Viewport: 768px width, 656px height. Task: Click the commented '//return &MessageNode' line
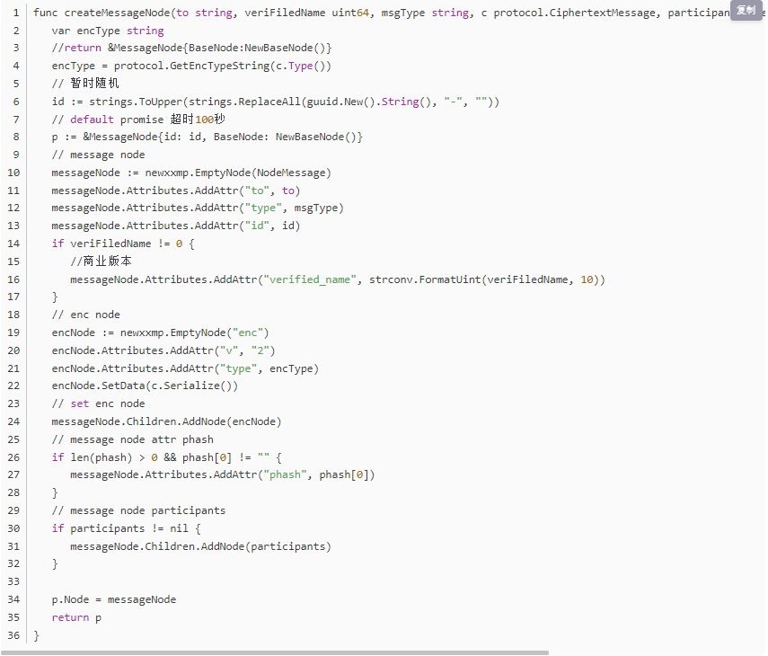coord(192,48)
